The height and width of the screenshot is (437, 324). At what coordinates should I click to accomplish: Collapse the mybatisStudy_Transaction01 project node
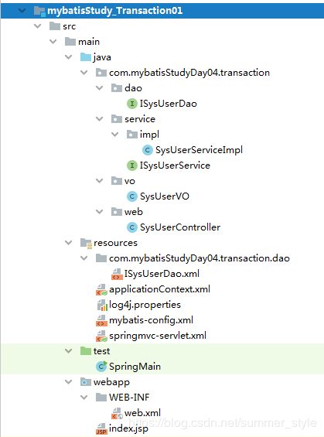point(22,11)
